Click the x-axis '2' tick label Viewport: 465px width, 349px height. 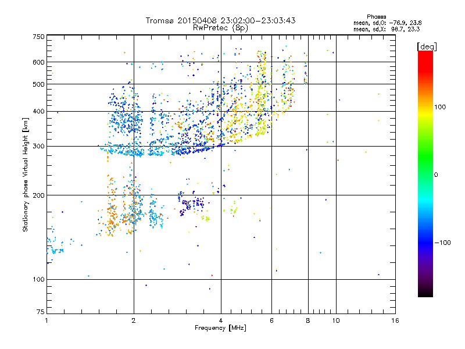tap(134, 320)
